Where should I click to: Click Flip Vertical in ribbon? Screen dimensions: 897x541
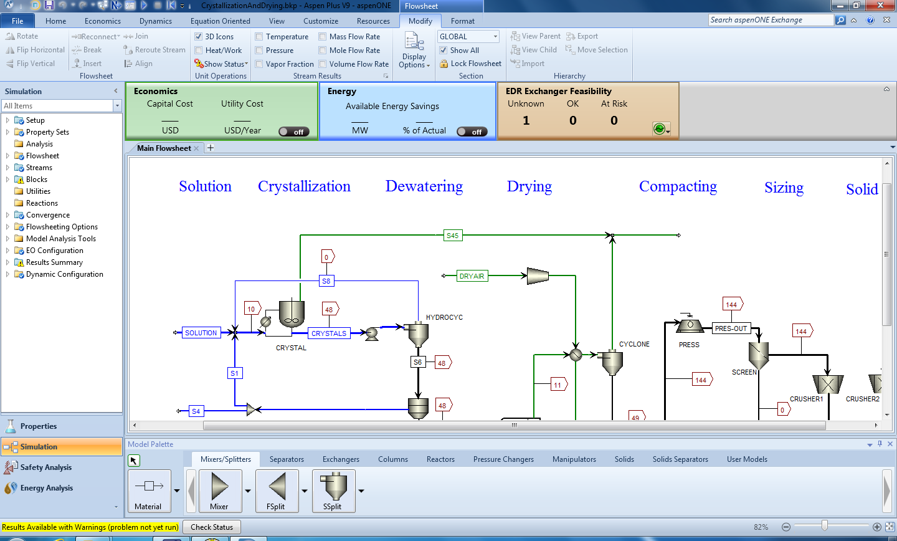pyautogui.click(x=31, y=64)
